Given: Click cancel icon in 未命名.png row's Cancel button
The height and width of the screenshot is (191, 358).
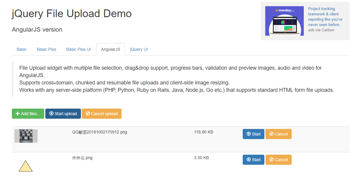Looking at the screenshot, I should click(271, 160).
